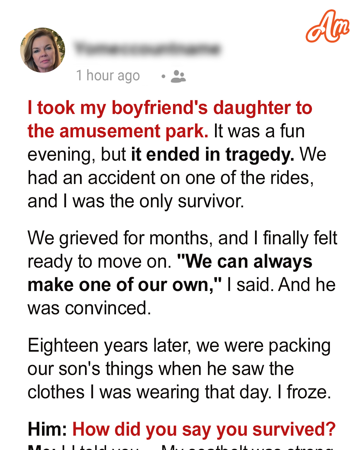Click the bold "Him:" speaker label
360x450 pixels.
(47, 429)
